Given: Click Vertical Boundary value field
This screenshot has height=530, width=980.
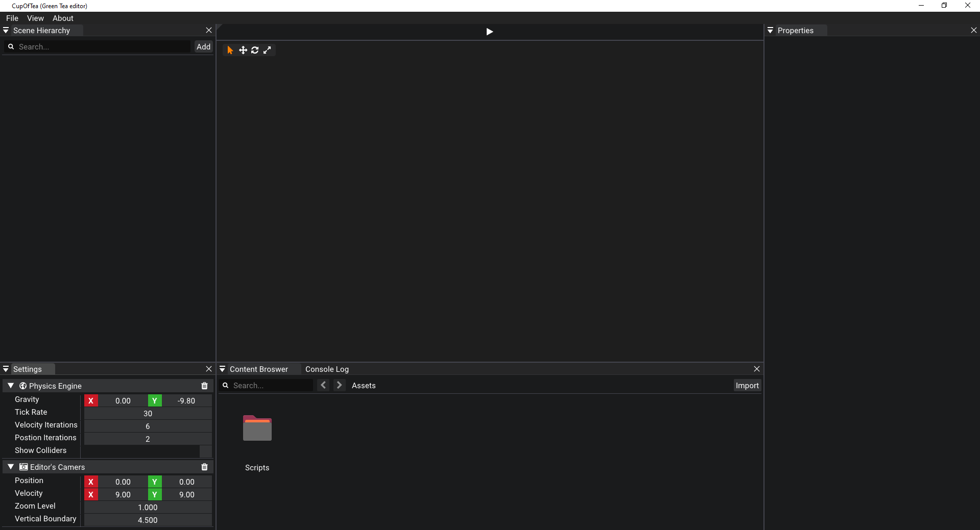Looking at the screenshot, I should tap(148, 520).
